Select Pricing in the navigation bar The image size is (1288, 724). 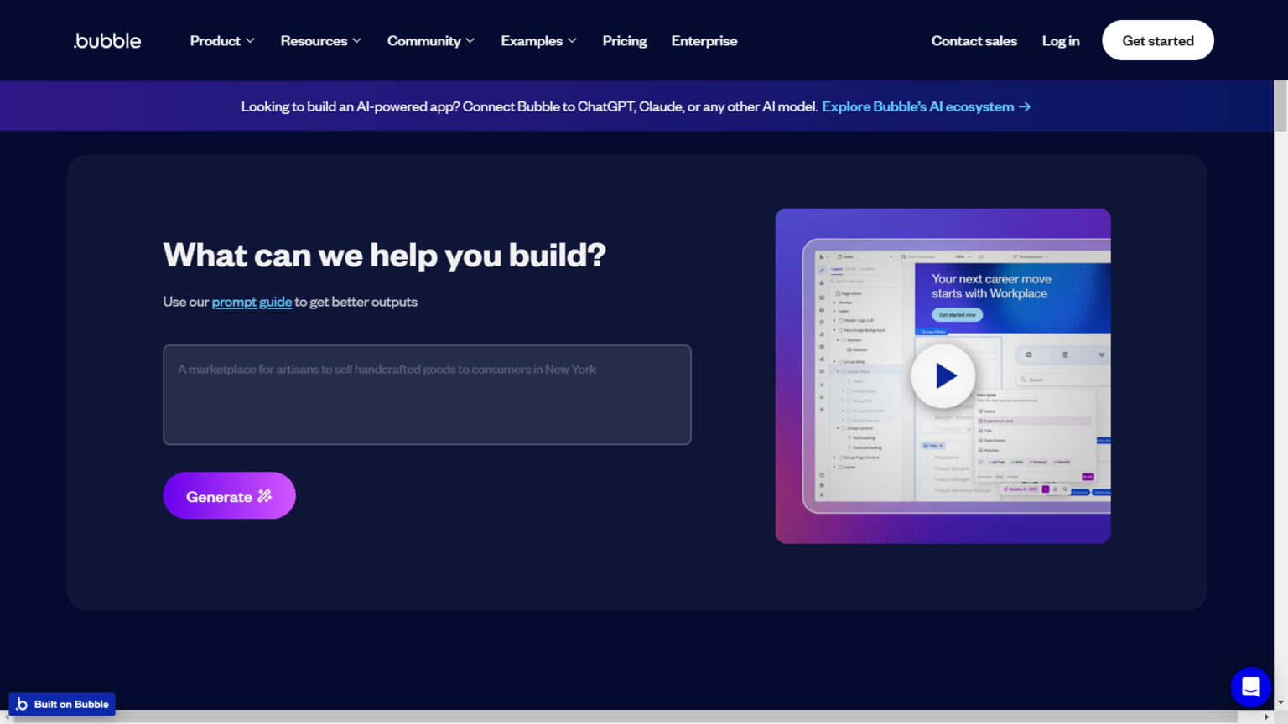click(x=624, y=40)
